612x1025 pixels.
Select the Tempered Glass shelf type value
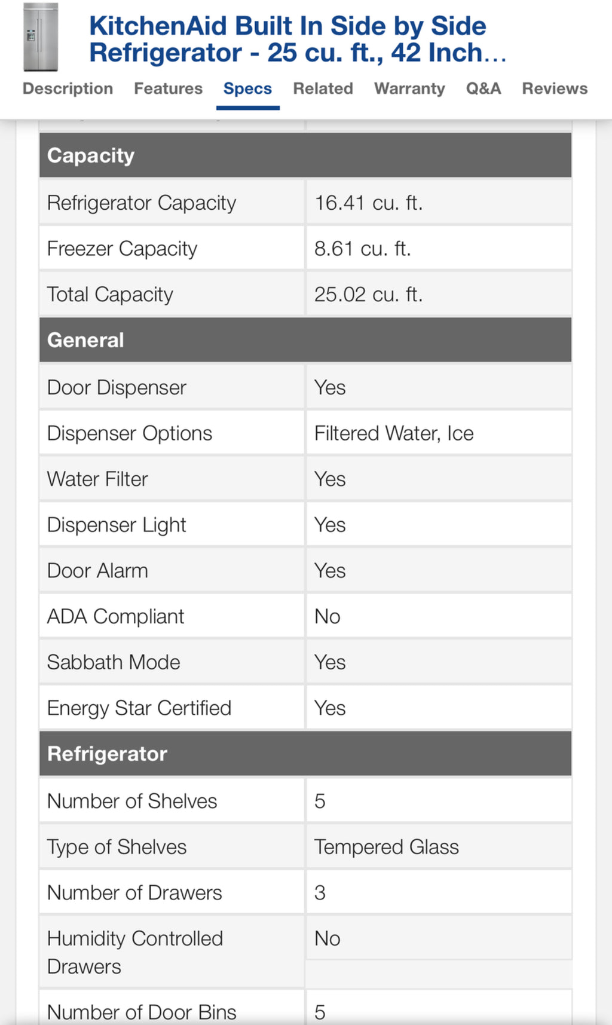pos(386,847)
